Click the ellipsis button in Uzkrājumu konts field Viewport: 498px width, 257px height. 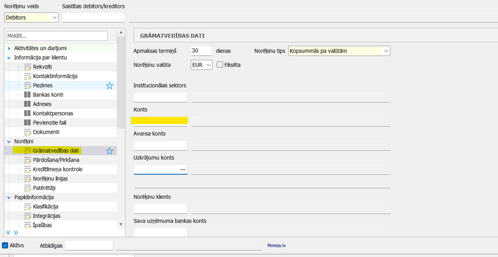[183, 170]
